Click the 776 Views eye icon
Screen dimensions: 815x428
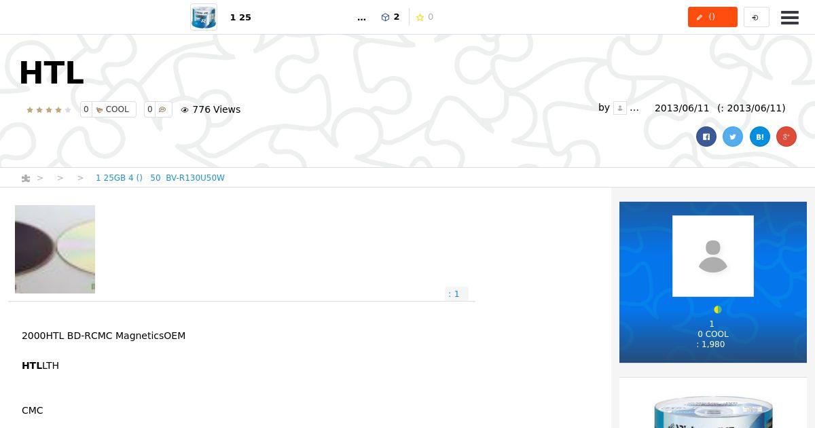[x=184, y=109]
